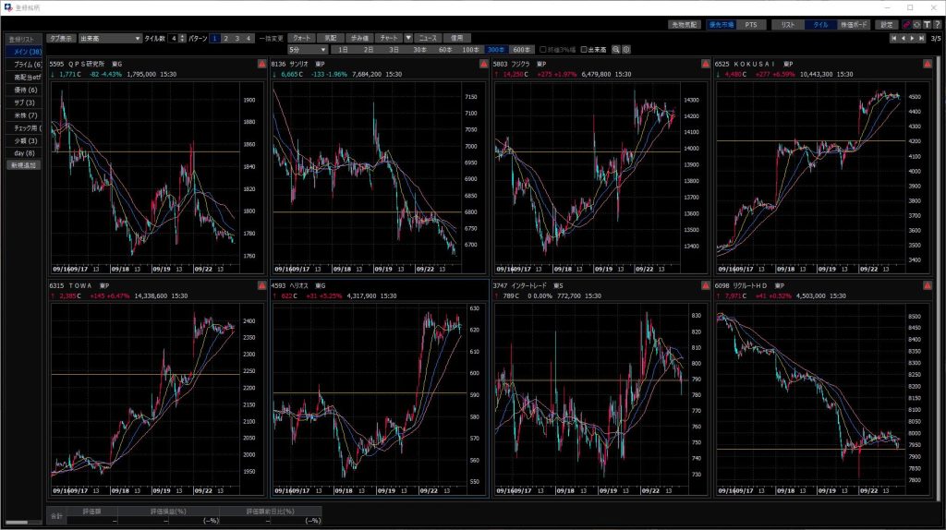Click the alert triangle icon on TOWA tile
Viewport: 946px width, 530px height.
262,286
